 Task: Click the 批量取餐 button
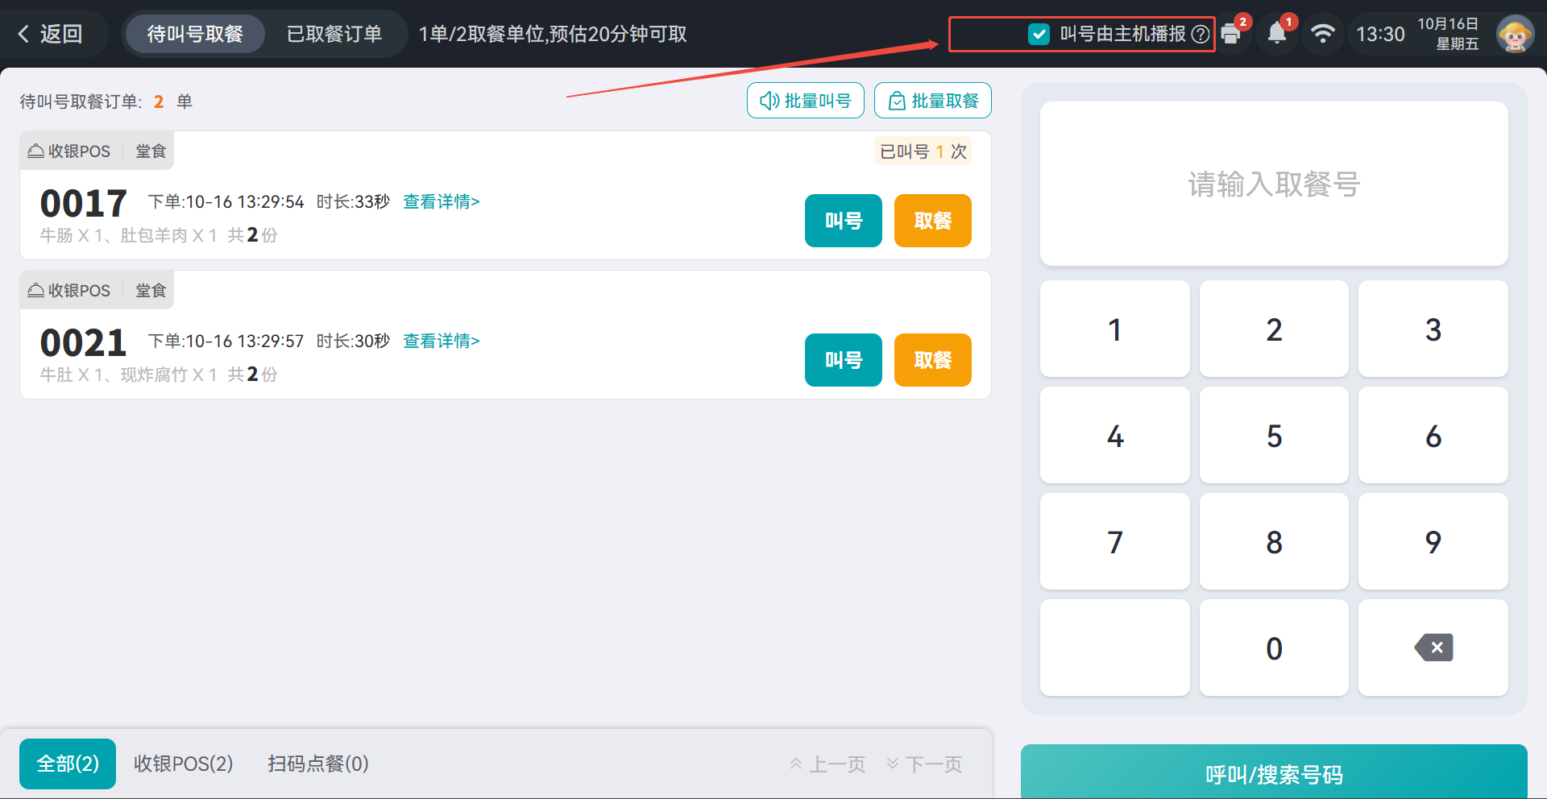click(x=933, y=101)
